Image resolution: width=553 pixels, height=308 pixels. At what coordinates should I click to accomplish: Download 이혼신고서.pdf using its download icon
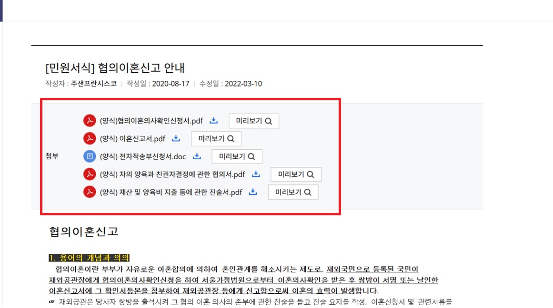click(x=176, y=139)
